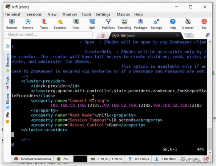Click the 'Connect String' property name
216x166 pixels.
[x=87, y=101]
